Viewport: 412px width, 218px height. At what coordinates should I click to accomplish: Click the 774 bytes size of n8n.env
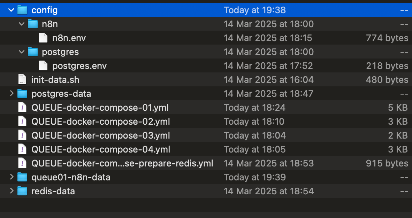[x=387, y=38]
